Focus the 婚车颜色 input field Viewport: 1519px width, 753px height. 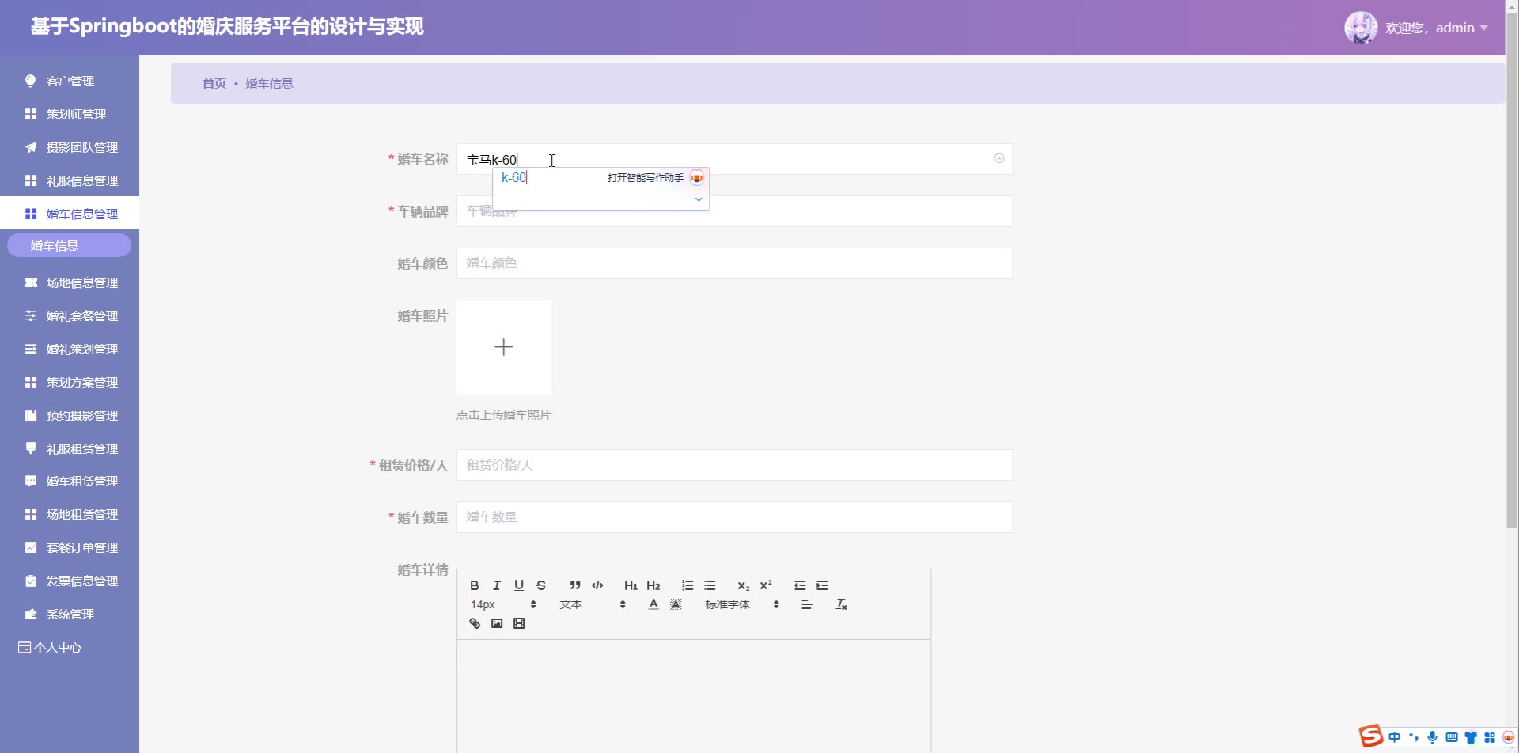[734, 263]
